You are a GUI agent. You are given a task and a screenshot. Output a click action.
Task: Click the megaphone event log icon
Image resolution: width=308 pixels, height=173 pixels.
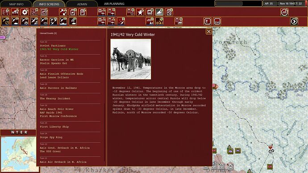point(159,12)
